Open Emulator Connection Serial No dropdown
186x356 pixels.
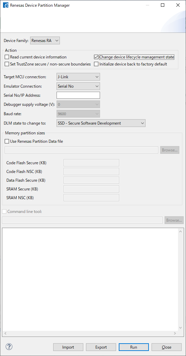click(78, 86)
